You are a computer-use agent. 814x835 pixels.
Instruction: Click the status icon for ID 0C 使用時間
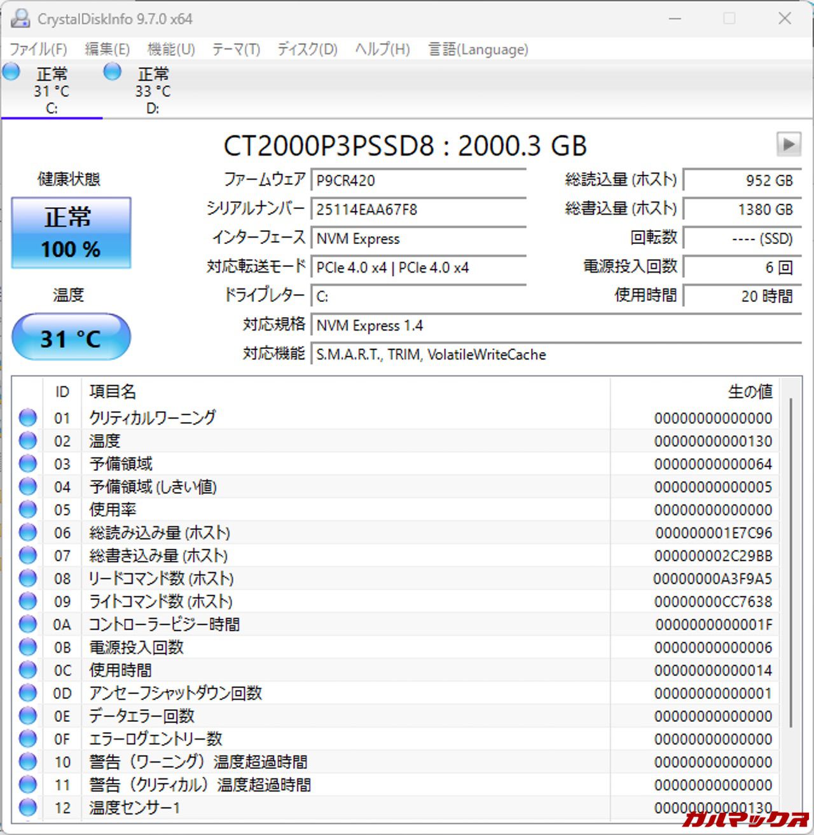27,669
